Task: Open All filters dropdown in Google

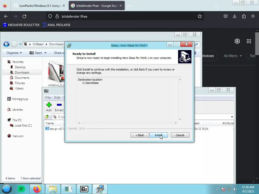Action: (233, 56)
